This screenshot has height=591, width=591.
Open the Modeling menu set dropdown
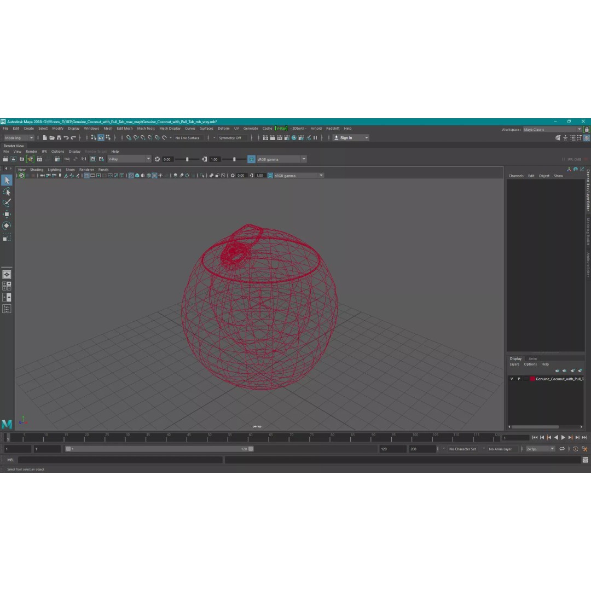19,138
